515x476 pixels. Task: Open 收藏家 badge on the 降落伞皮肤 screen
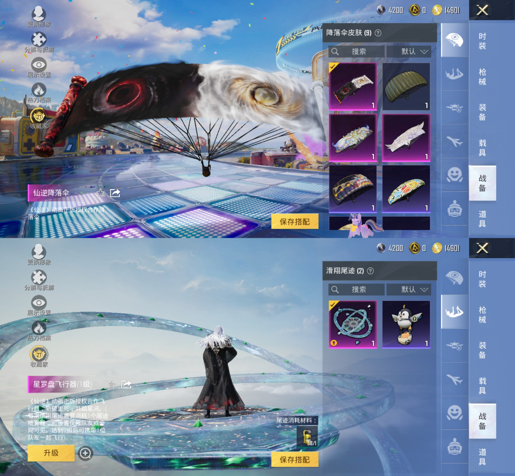pyautogui.click(x=39, y=118)
